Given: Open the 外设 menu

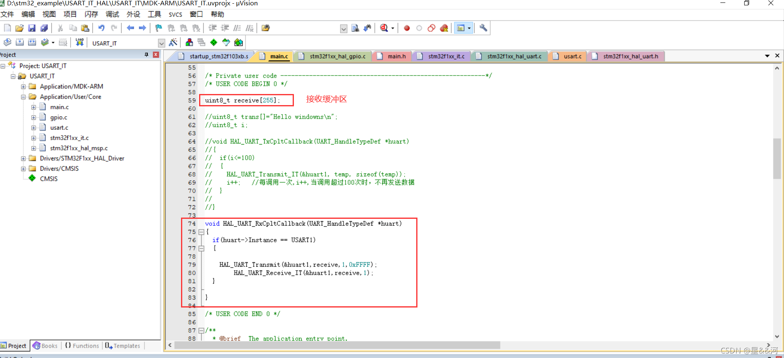Looking at the screenshot, I should coord(133,14).
